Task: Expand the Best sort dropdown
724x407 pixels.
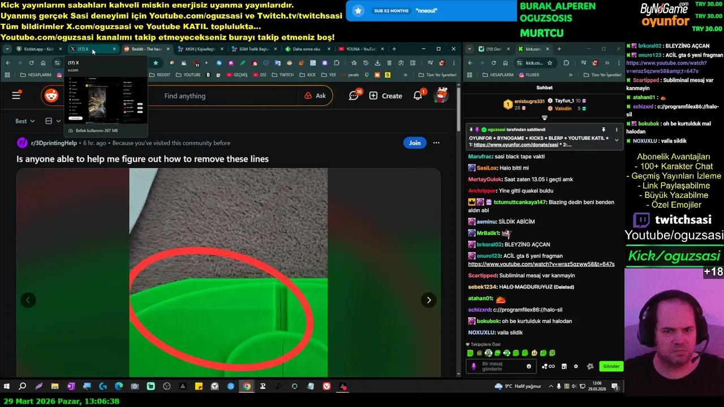Action: [x=25, y=121]
